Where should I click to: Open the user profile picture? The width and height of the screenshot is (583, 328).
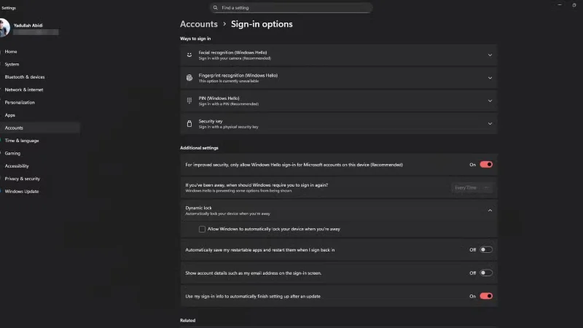(x=4, y=28)
